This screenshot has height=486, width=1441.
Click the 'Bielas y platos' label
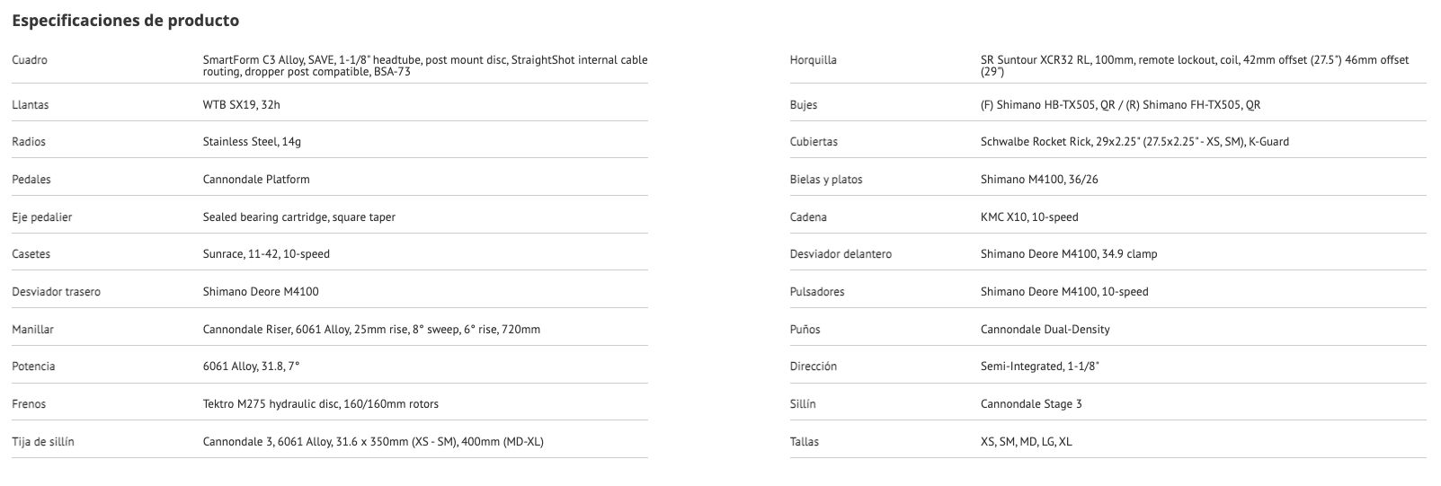coord(826,180)
